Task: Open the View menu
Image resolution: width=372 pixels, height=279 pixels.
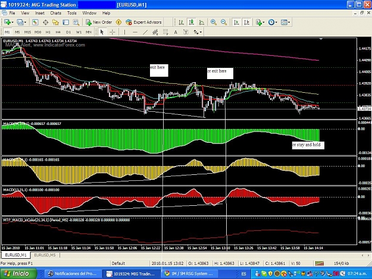Action: (25, 13)
